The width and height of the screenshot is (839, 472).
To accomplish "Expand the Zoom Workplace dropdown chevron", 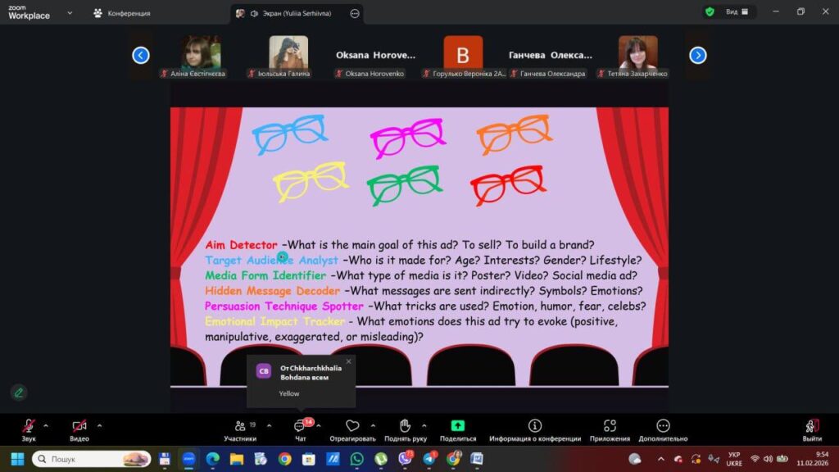I will click(70, 13).
